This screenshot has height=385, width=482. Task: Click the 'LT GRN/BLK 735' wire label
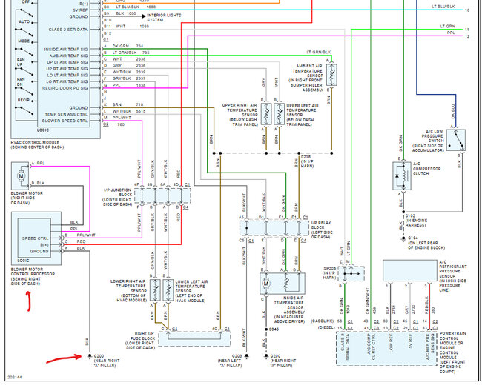coord(131,53)
